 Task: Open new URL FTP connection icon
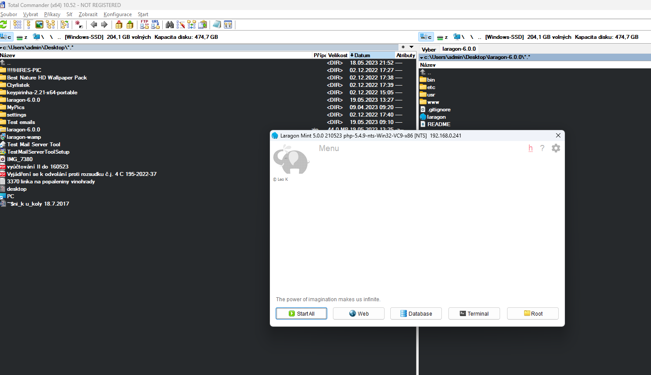(x=155, y=24)
